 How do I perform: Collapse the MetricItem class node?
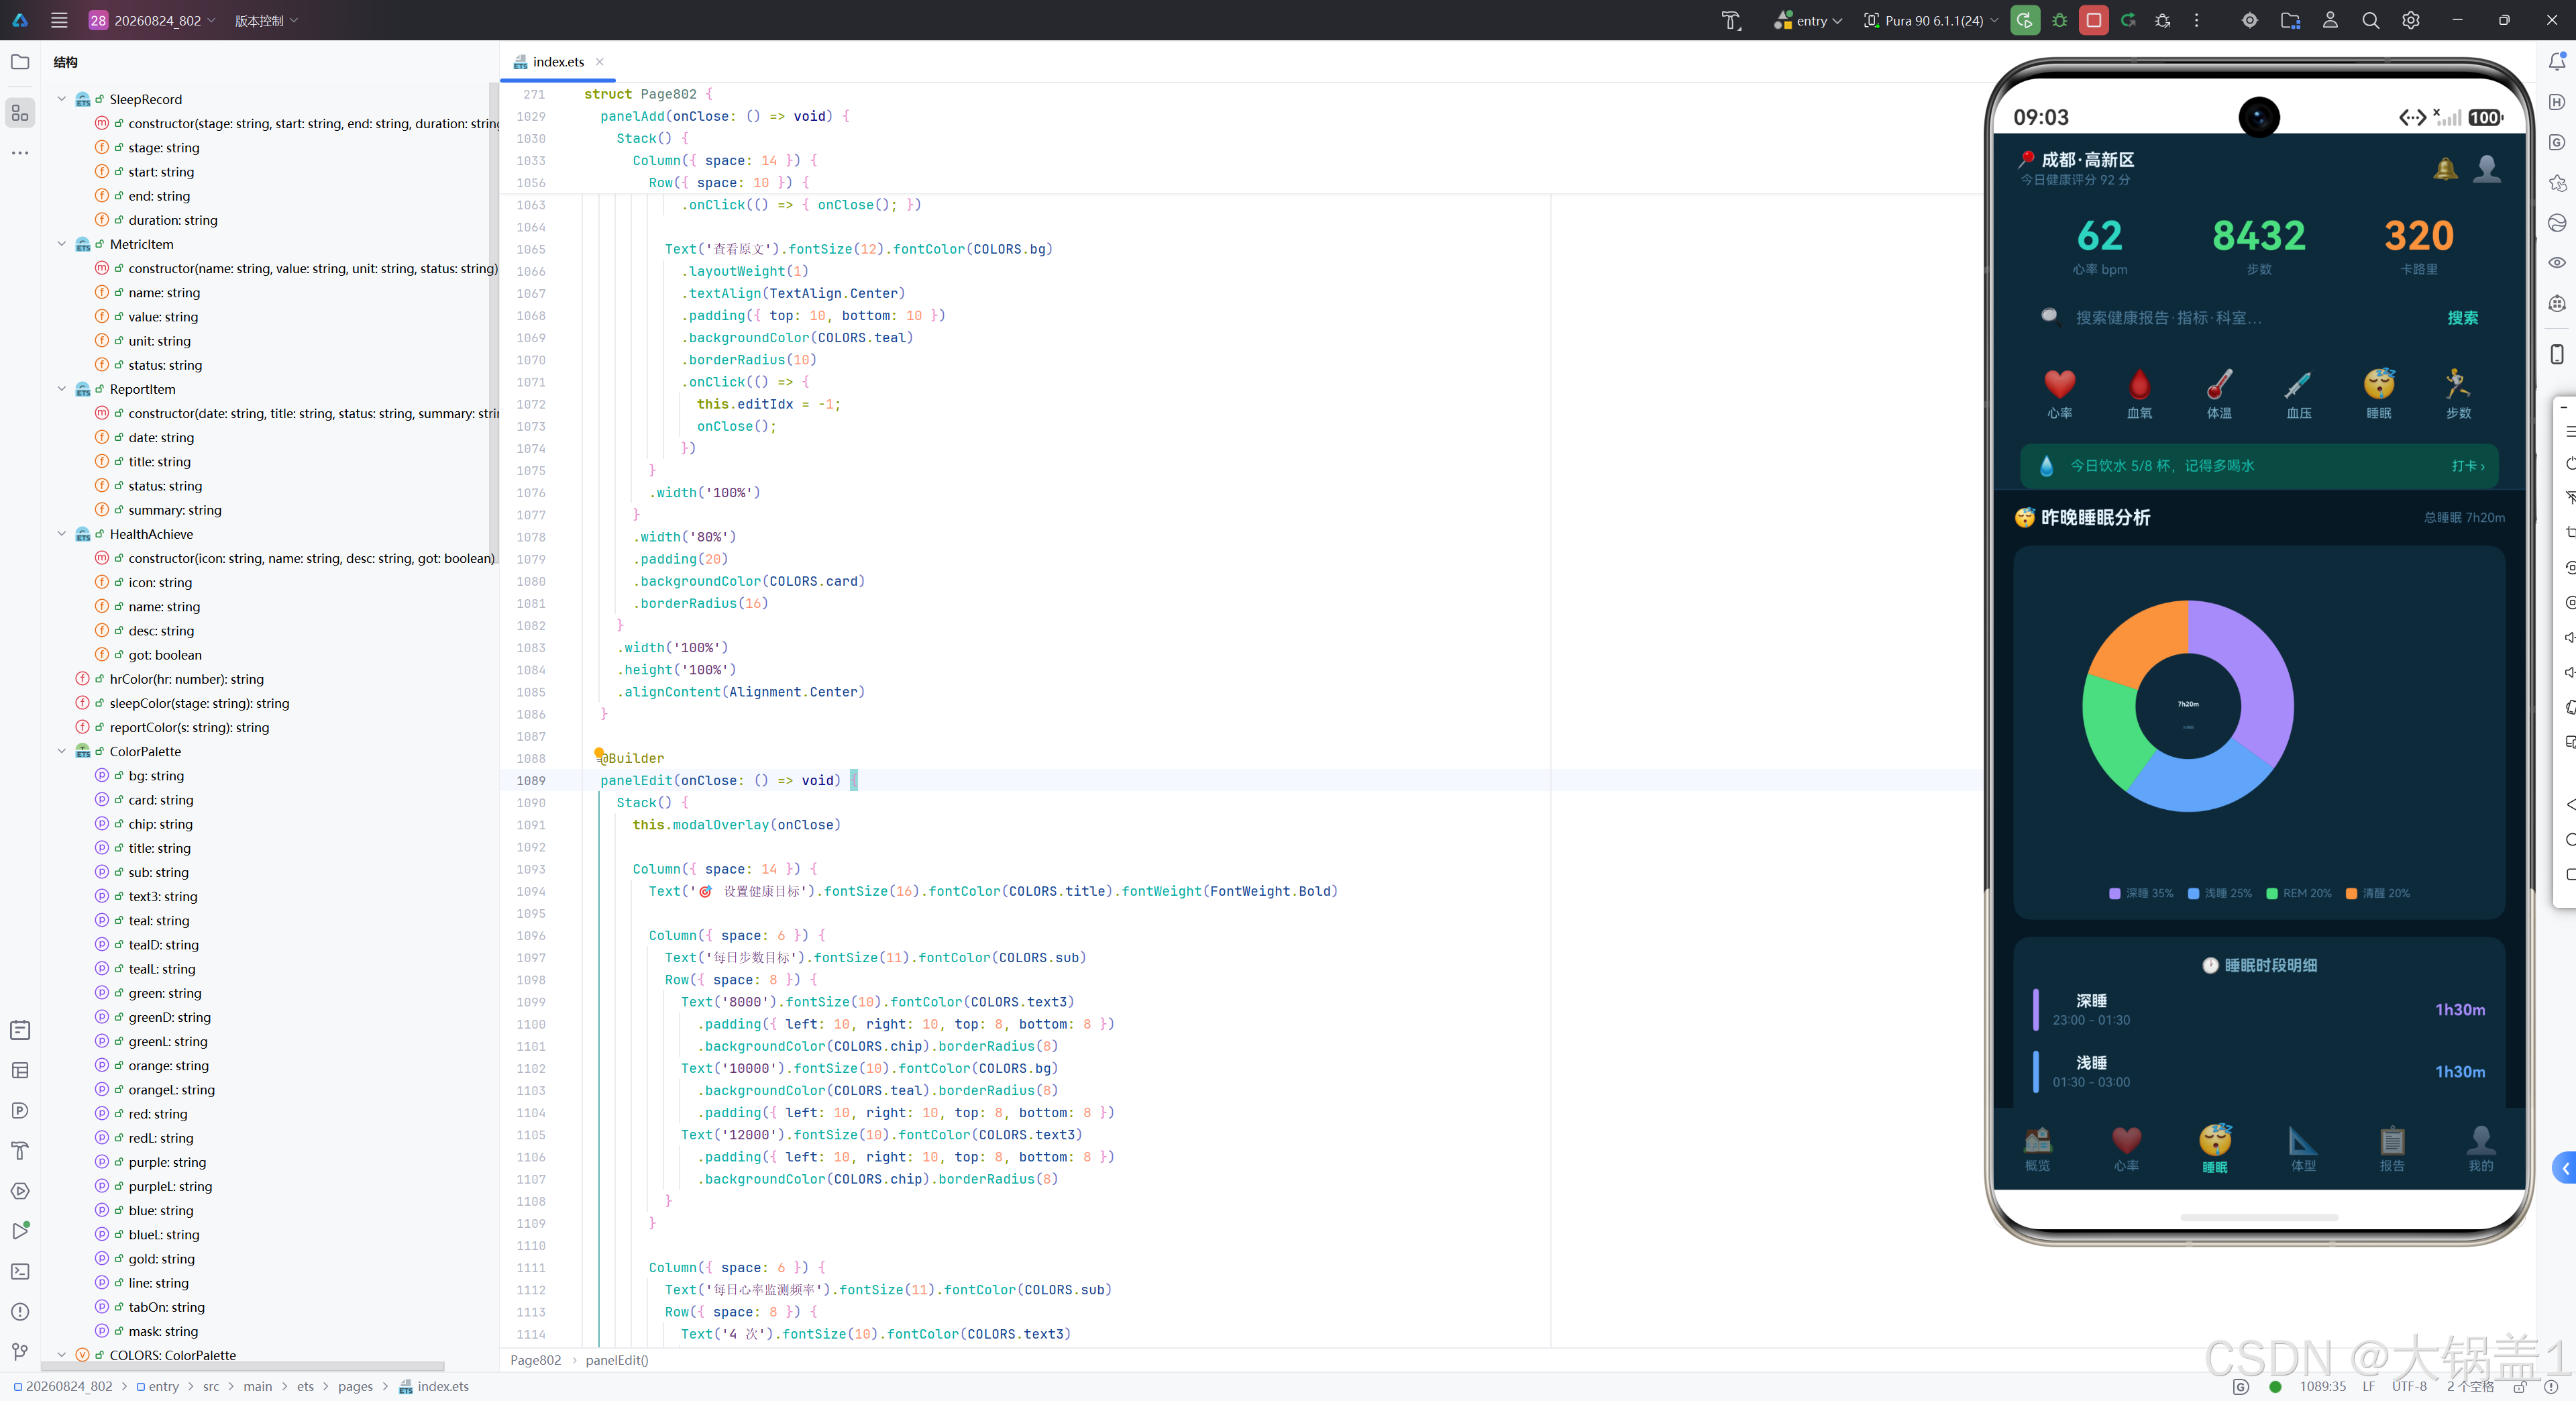pos(62,244)
